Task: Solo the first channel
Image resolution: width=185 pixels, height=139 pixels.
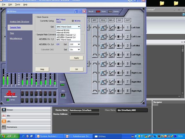Action: tap(22, 100)
